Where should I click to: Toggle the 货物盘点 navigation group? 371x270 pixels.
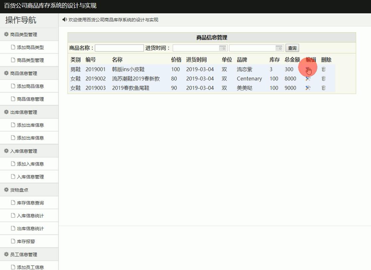(x=19, y=190)
